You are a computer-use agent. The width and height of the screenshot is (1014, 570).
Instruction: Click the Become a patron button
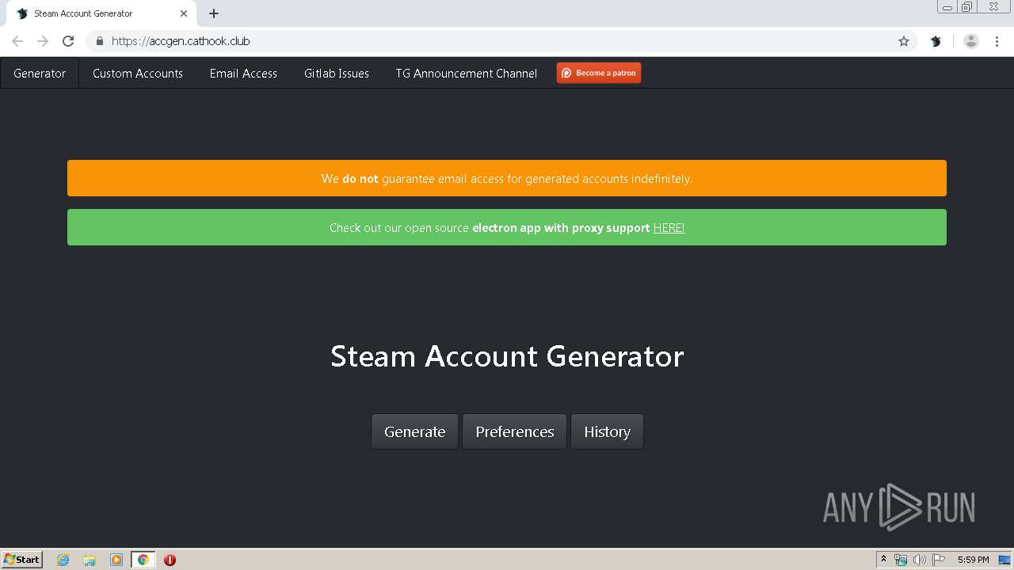pyautogui.click(x=599, y=73)
